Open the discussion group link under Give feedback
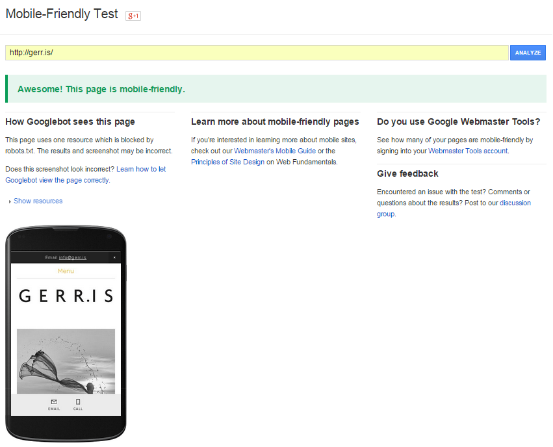 (514, 203)
